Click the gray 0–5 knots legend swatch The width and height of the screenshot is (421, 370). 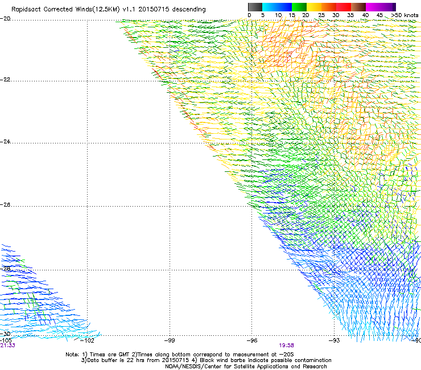coord(255,7)
